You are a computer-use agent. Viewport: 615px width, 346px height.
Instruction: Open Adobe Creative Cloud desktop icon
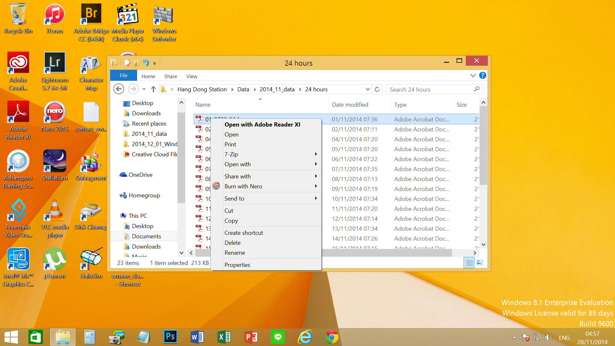pyautogui.click(x=18, y=71)
